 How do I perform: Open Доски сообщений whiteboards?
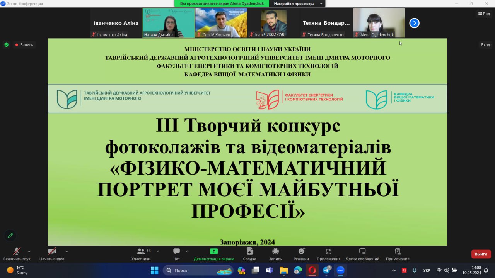[x=362, y=254]
